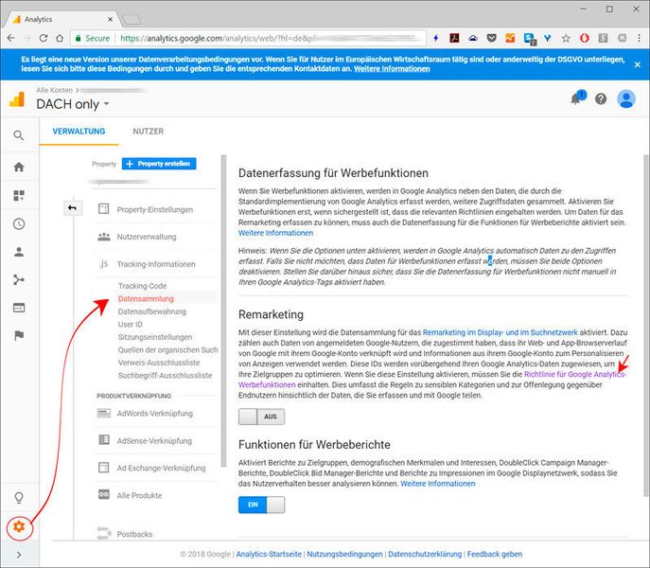The image size is (650, 568).
Task: Select Sitzungseinstellungen
Action: tap(155, 337)
